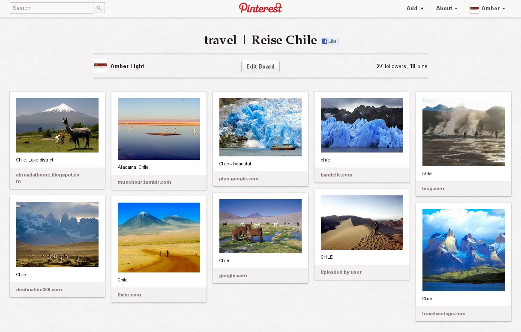Focus the Search input field
Screen dimensions: 521x332
(51, 8)
